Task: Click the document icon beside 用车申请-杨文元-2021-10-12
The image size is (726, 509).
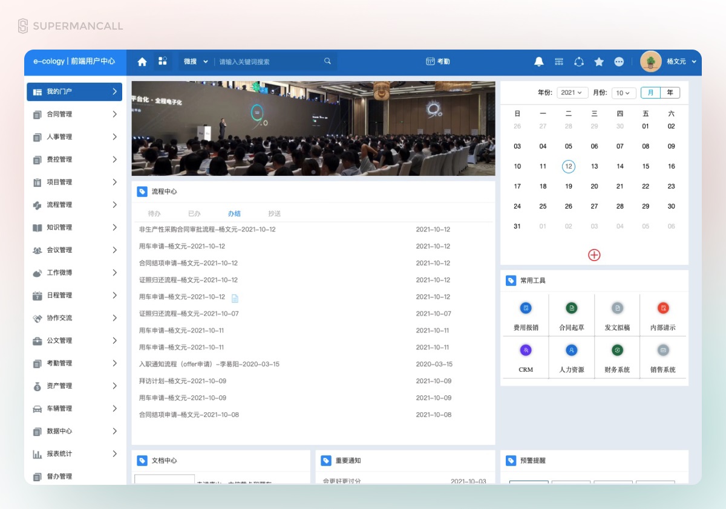Action: pos(235,298)
